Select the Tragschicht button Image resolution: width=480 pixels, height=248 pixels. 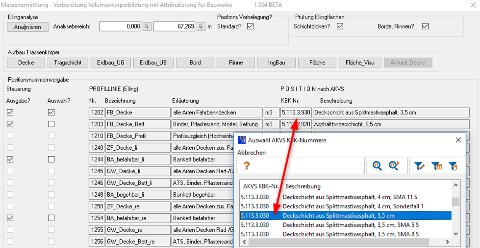coord(68,63)
